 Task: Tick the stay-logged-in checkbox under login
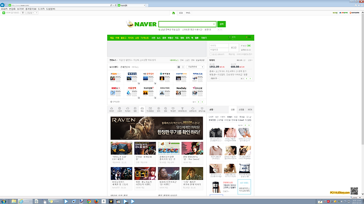pyautogui.click(x=210, y=54)
